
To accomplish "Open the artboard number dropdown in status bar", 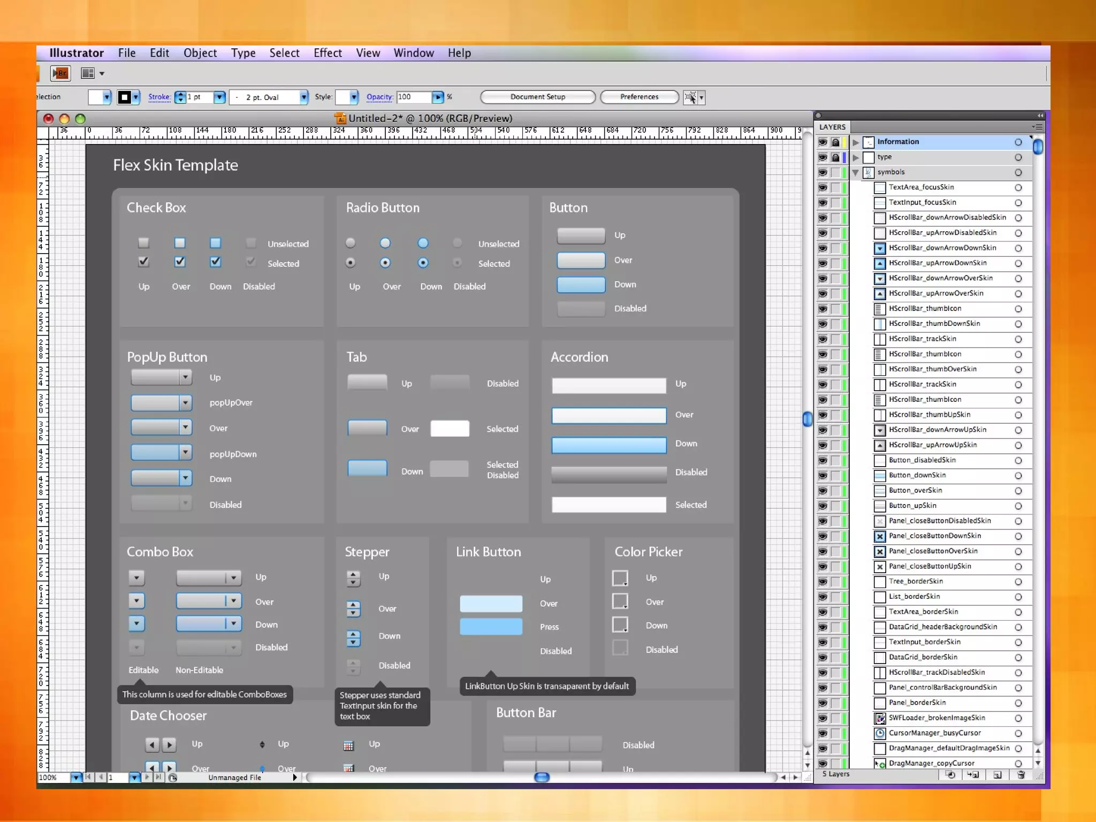I will 134,778.
